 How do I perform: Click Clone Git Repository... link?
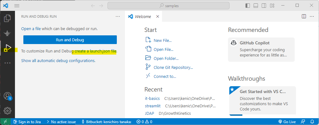[x=173, y=68]
